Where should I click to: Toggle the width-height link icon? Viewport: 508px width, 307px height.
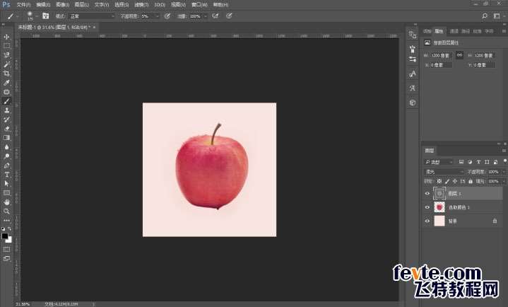tap(459, 54)
